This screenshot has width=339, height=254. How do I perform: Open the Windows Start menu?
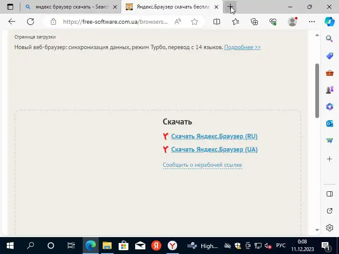click(10, 246)
